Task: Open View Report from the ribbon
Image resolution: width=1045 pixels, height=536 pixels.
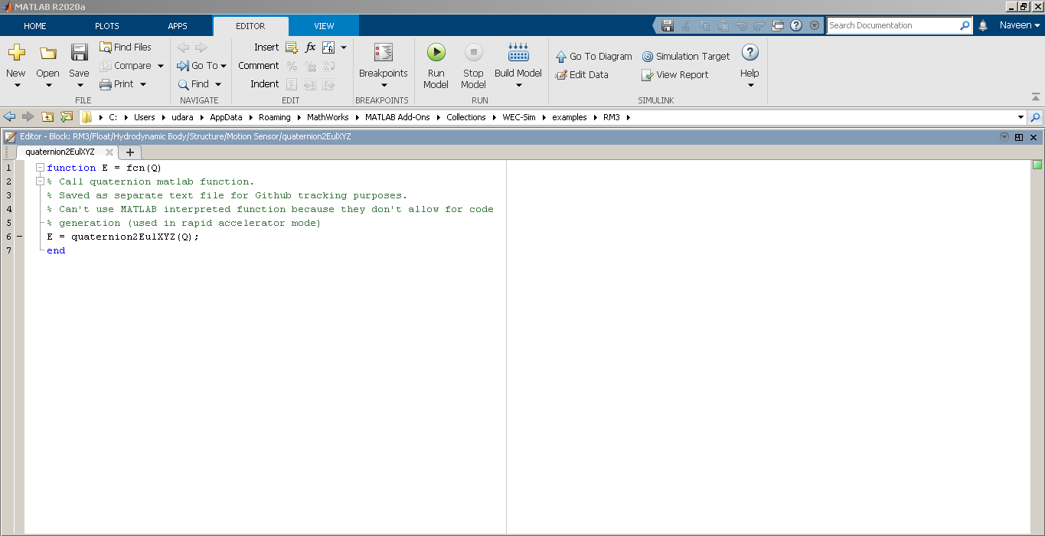Action: click(x=680, y=74)
